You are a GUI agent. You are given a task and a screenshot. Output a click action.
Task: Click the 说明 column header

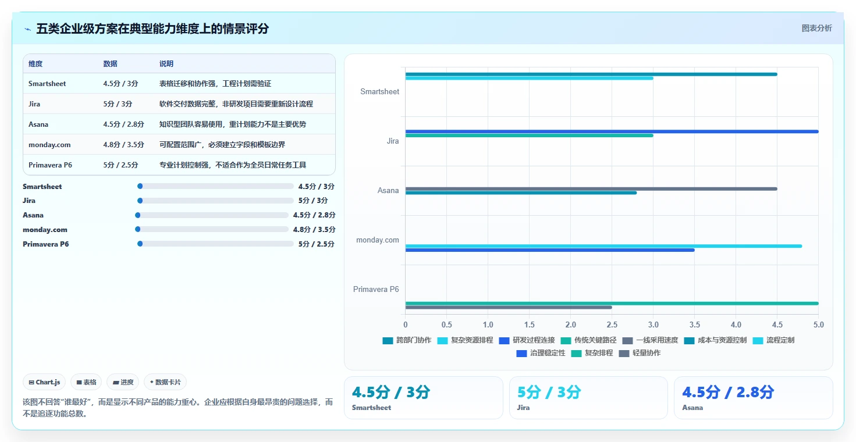click(x=166, y=64)
